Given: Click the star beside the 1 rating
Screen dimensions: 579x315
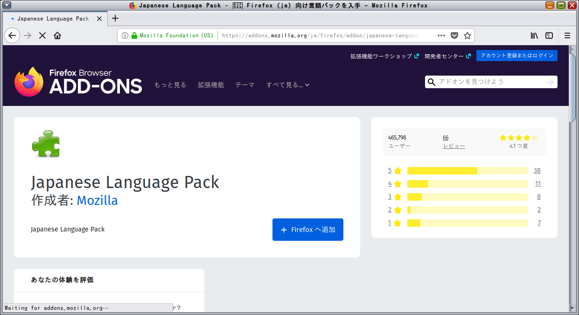Looking at the screenshot, I should [398, 223].
